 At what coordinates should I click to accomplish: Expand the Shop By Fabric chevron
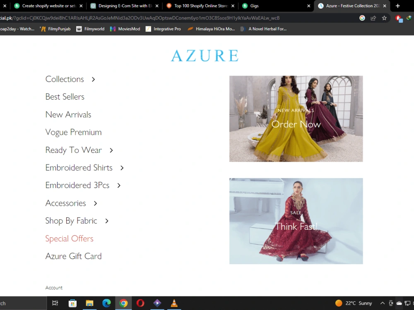point(107,221)
